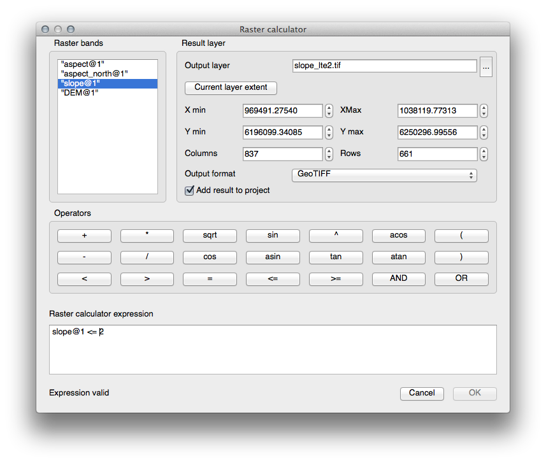Screen dimensions: 546x463
Task: Adjust the Y max stepper arrows
Action: [484, 132]
